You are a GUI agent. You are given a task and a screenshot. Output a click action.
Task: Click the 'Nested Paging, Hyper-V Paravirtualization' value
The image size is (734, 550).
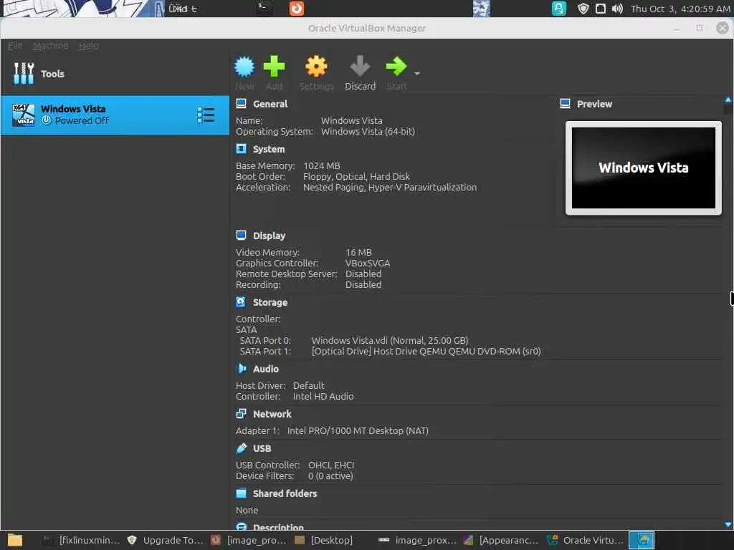389,188
